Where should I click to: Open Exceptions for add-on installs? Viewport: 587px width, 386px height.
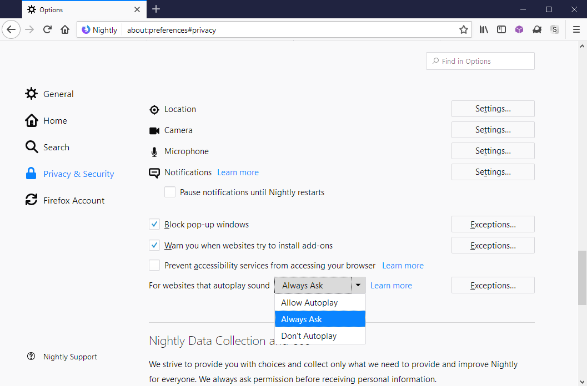pos(493,245)
